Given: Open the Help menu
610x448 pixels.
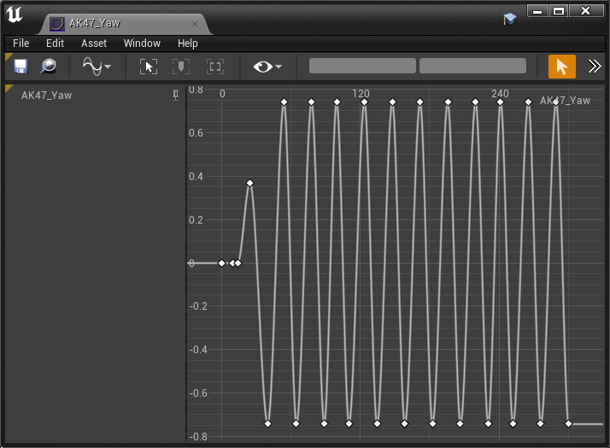Looking at the screenshot, I should pyautogui.click(x=187, y=44).
